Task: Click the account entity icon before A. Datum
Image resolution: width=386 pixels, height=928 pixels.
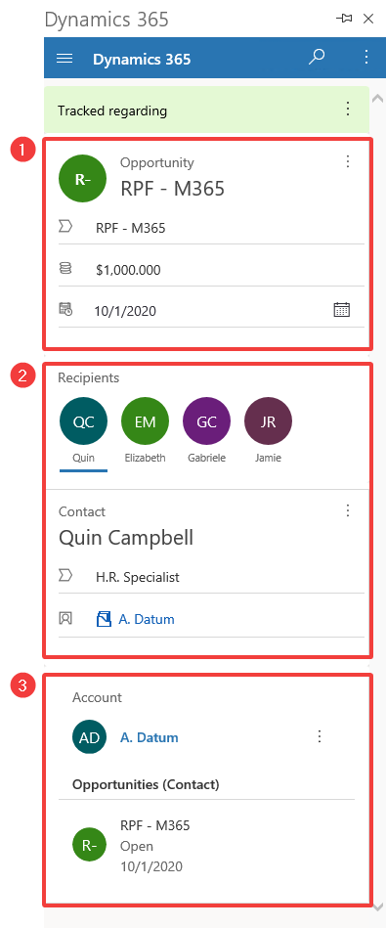Action: (104, 619)
